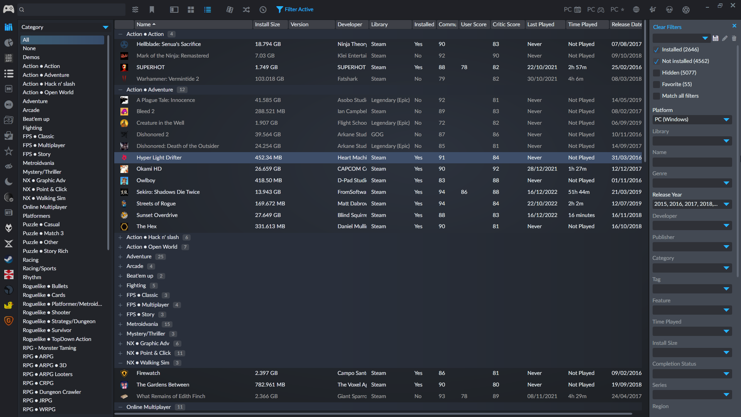Click the bookmark icon in top toolbar
The height and width of the screenshot is (417, 741).
tap(152, 10)
